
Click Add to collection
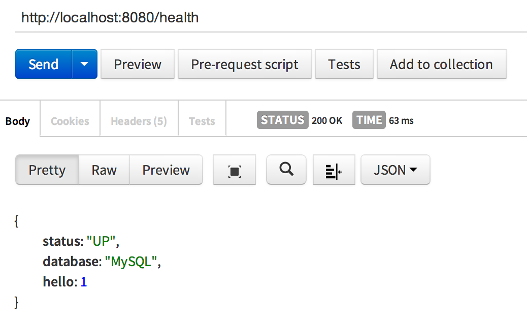click(441, 64)
